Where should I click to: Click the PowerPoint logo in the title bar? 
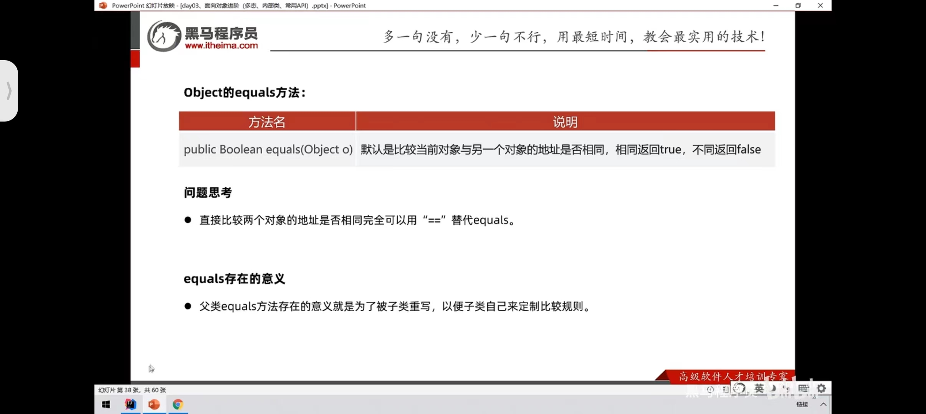tap(103, 5)
